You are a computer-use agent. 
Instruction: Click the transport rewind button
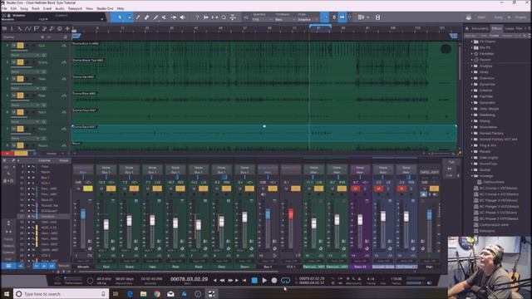[222, 281]
